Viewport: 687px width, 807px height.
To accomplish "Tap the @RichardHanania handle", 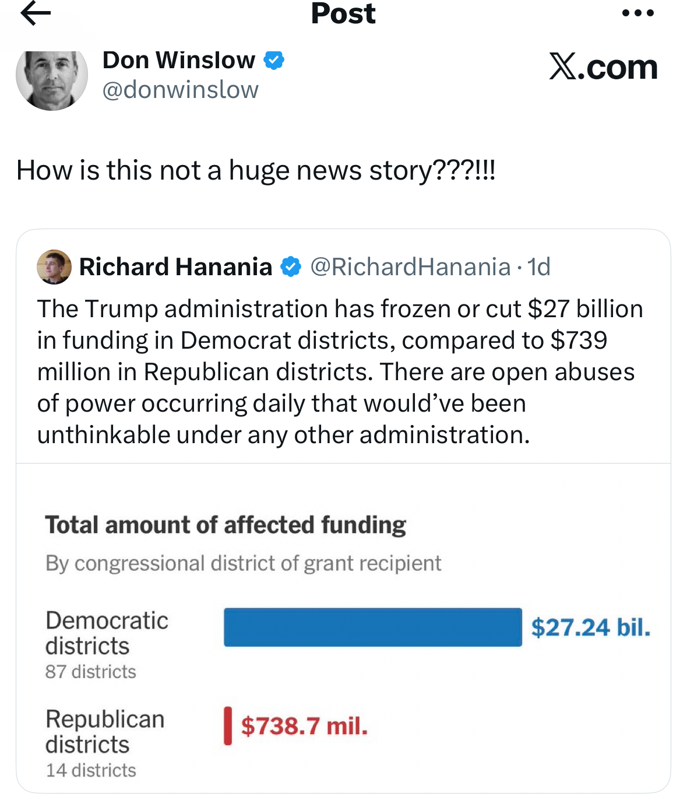I will (x=410, y=267).
